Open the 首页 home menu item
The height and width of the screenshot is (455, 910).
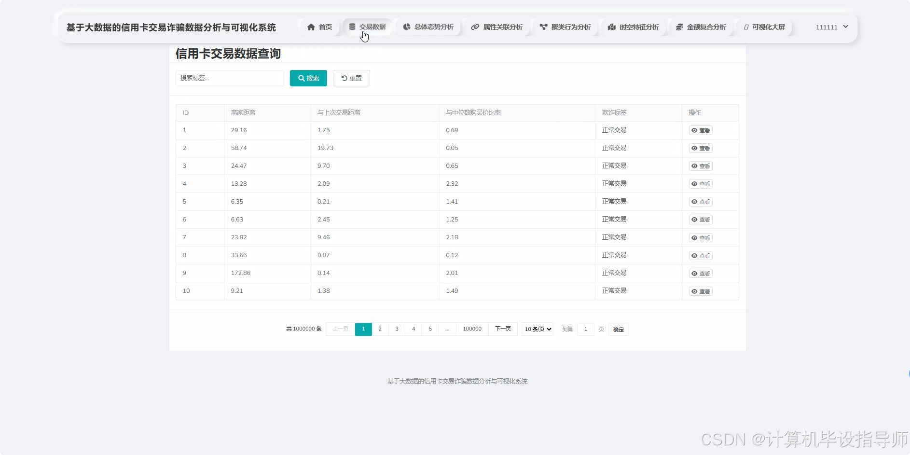319,27
